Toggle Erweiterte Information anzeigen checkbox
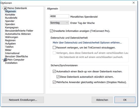139x108 pixels. tap(51, 31)
